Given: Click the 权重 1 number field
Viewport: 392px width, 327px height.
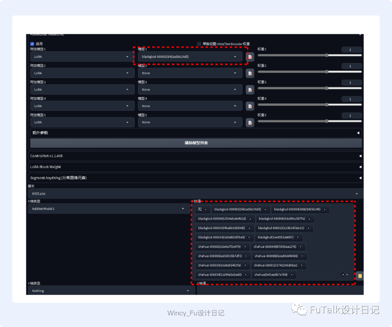Looking at the screenshot, I should (352, 50).
